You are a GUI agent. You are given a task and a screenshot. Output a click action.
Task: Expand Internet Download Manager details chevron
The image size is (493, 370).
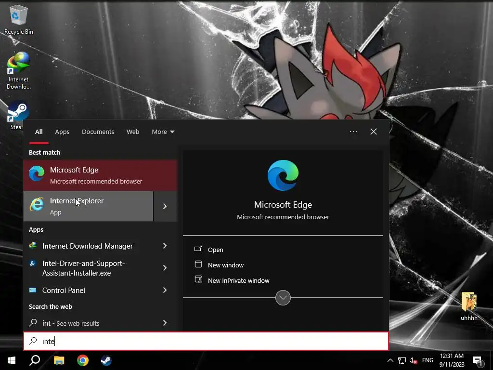pyautogui.click(x=165, y=246)
